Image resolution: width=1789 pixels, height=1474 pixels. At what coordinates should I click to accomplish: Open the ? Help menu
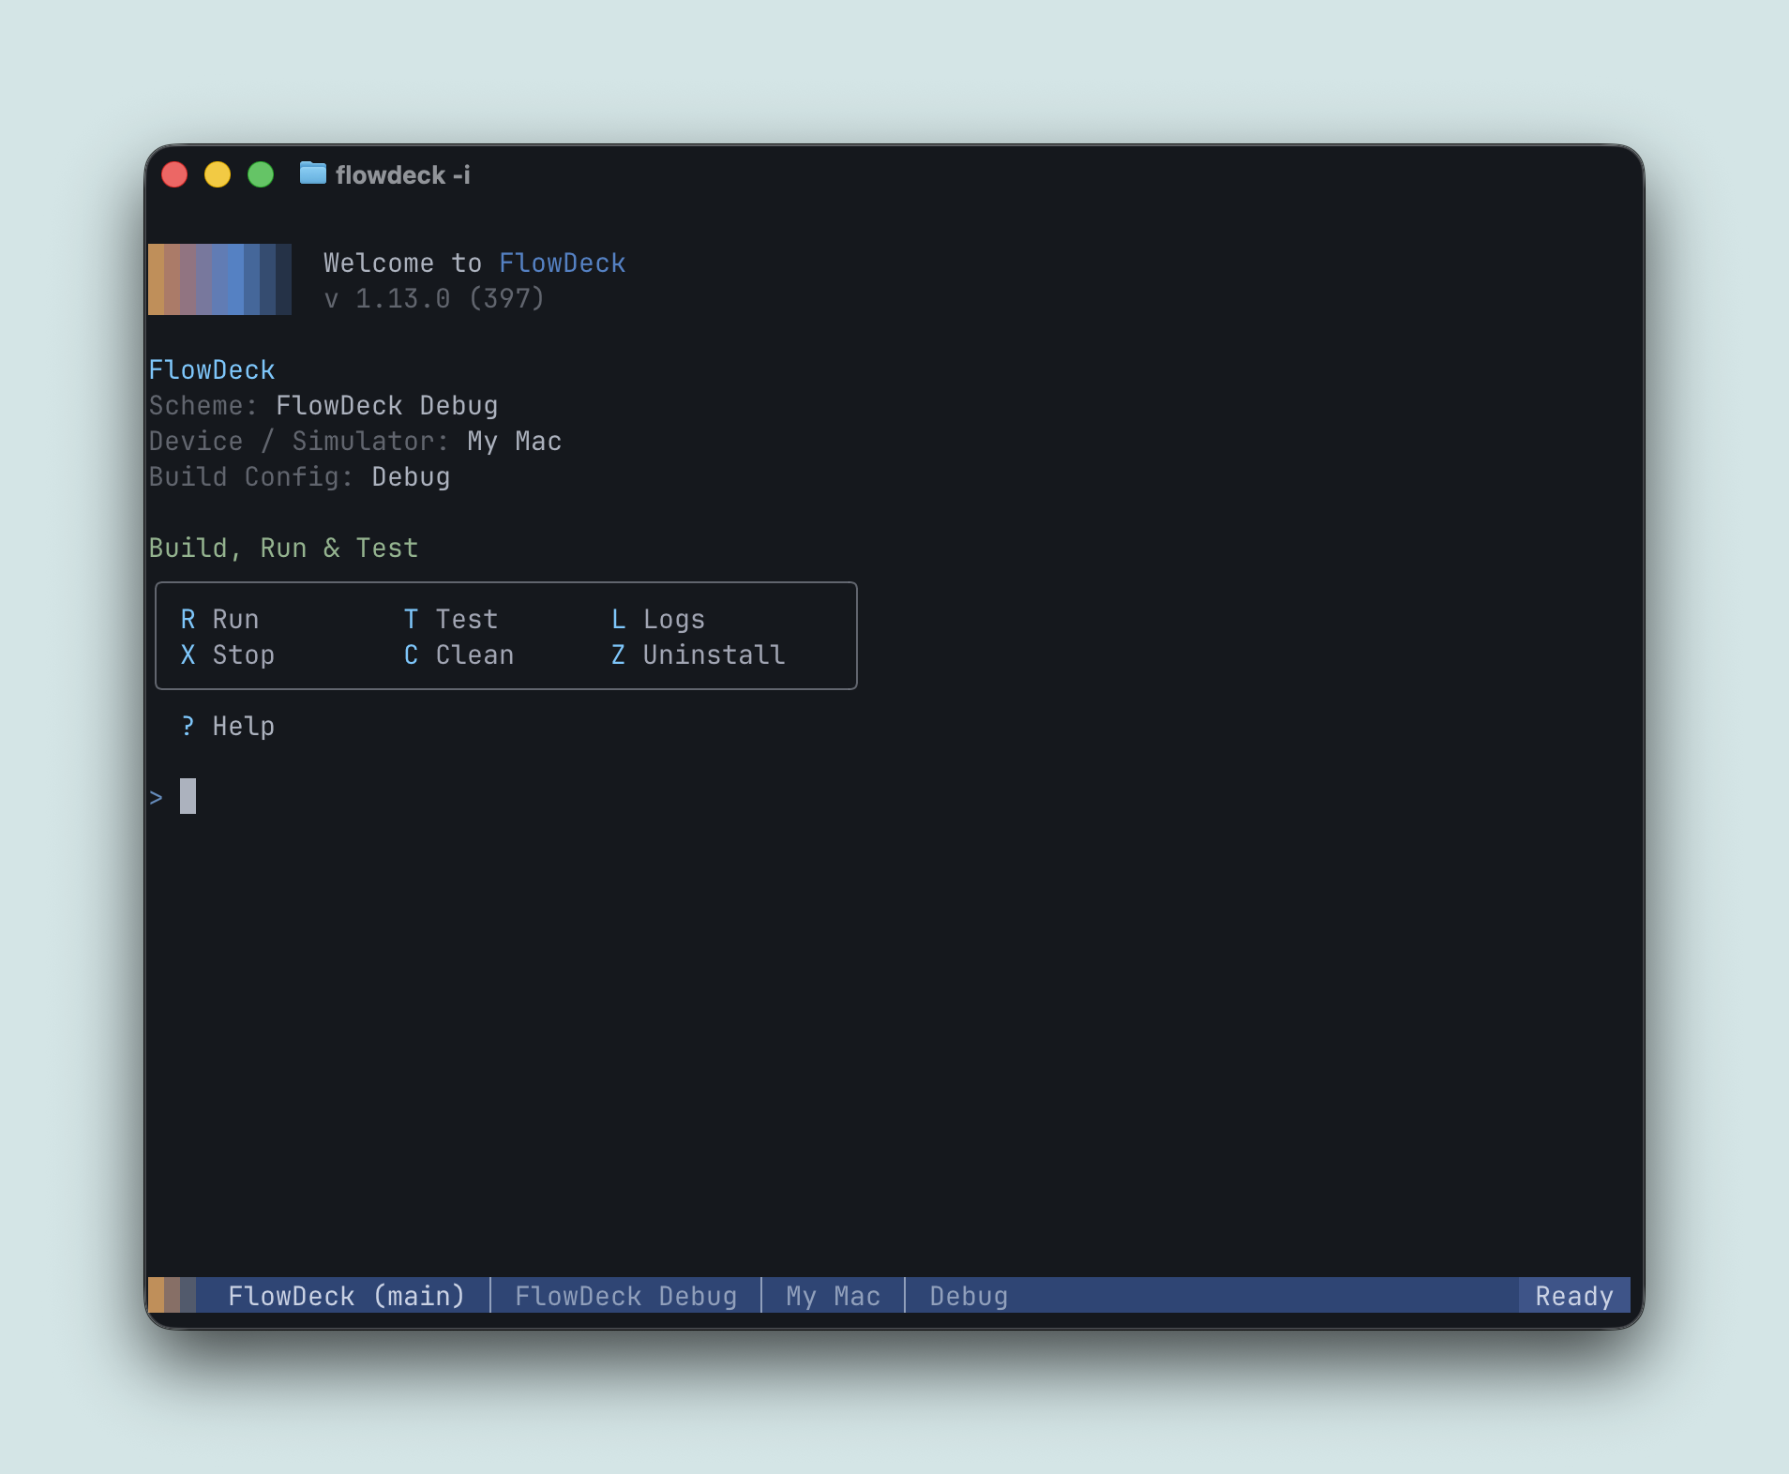[228, 725]
